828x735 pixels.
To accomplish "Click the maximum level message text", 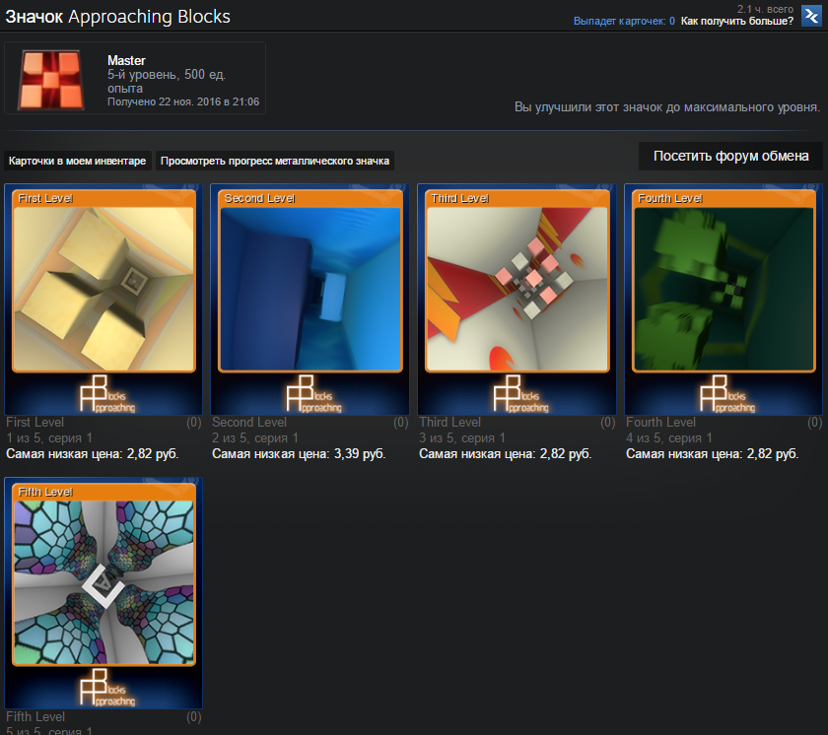I will tap(667, 107).
